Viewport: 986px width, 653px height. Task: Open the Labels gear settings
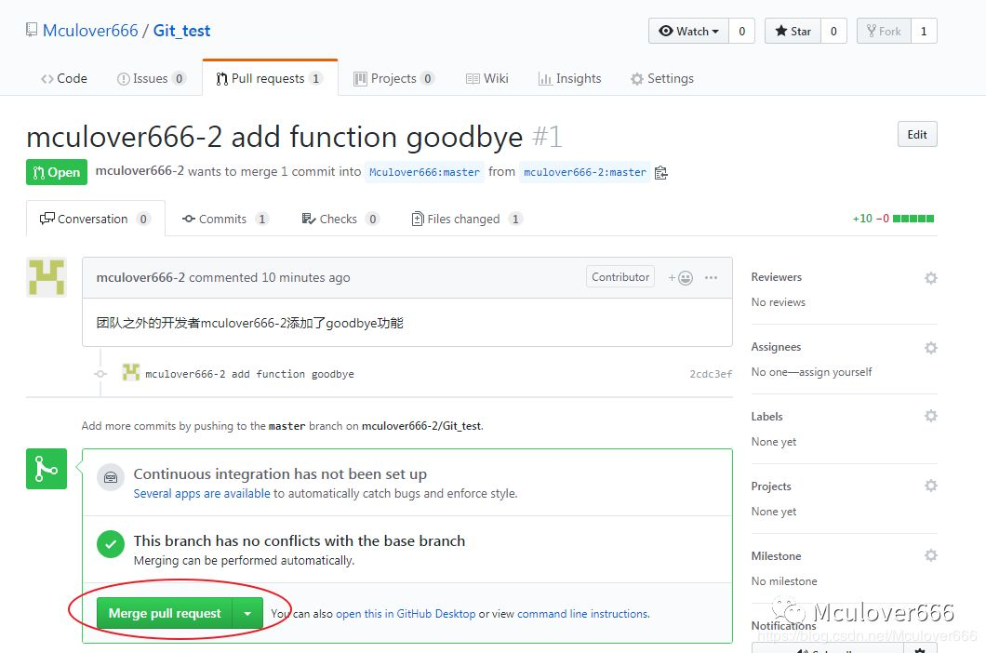tap(930, 417)
